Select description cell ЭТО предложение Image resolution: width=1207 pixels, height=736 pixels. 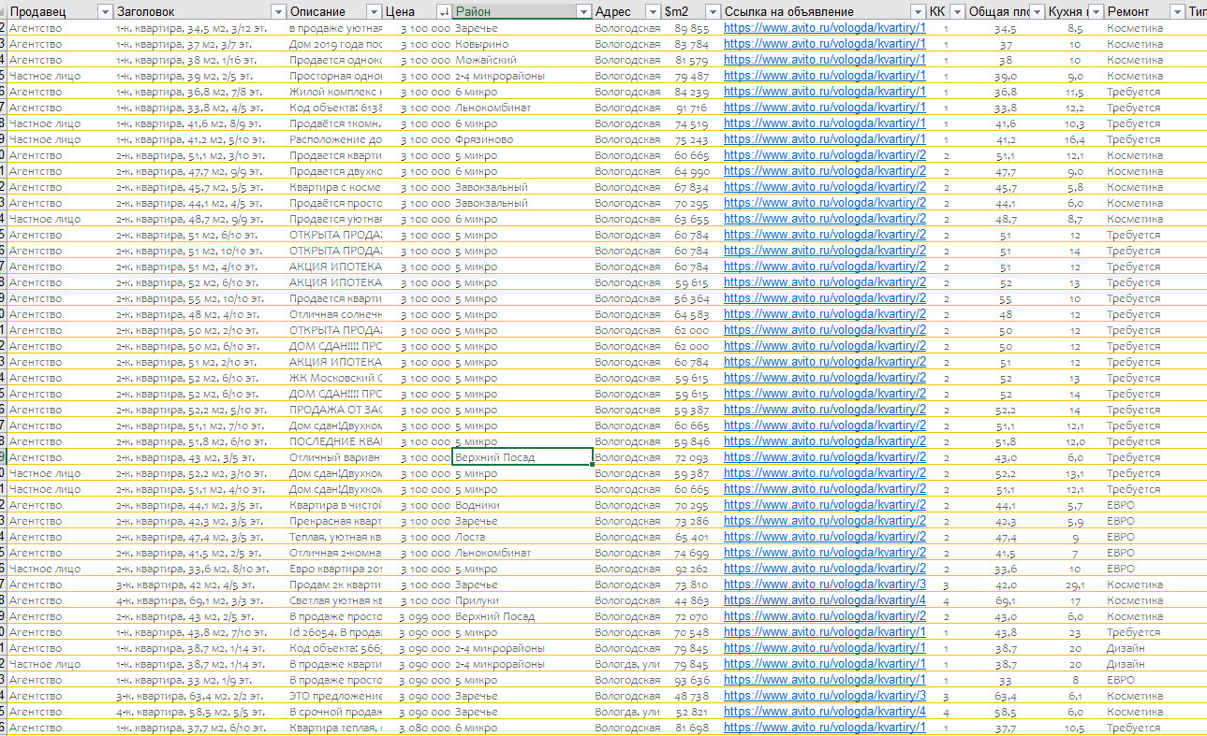pos(335,696)
